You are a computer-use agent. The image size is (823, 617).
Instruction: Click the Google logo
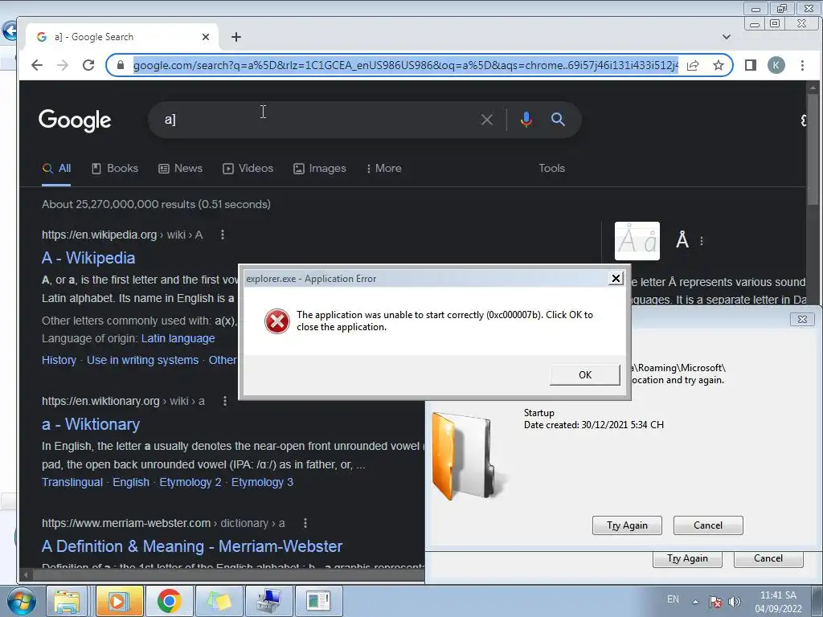[75, 121]
